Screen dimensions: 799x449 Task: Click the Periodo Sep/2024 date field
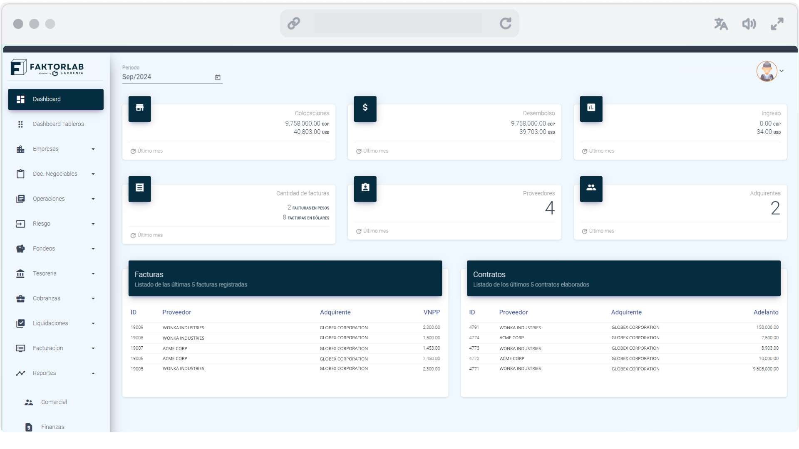[172, 77]
